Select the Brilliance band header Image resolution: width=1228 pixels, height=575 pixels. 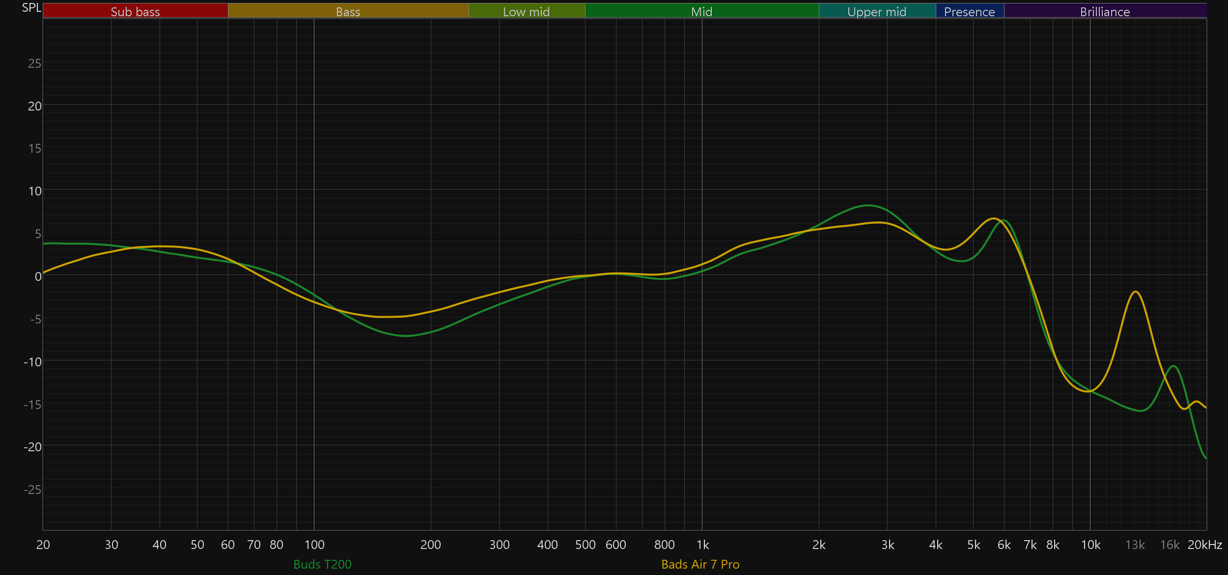pos(1105,11)
